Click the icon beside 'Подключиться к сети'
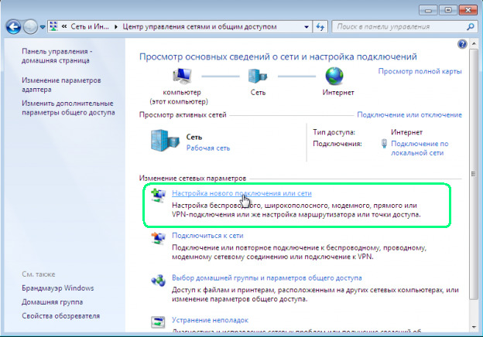 click(x=158, y=239)
